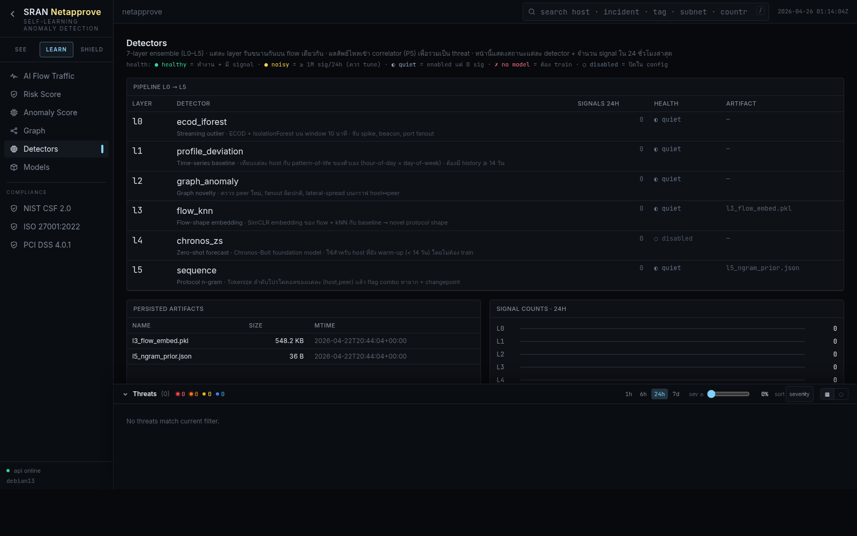
Task: Select the 1h time range
Action: point(628,394)
